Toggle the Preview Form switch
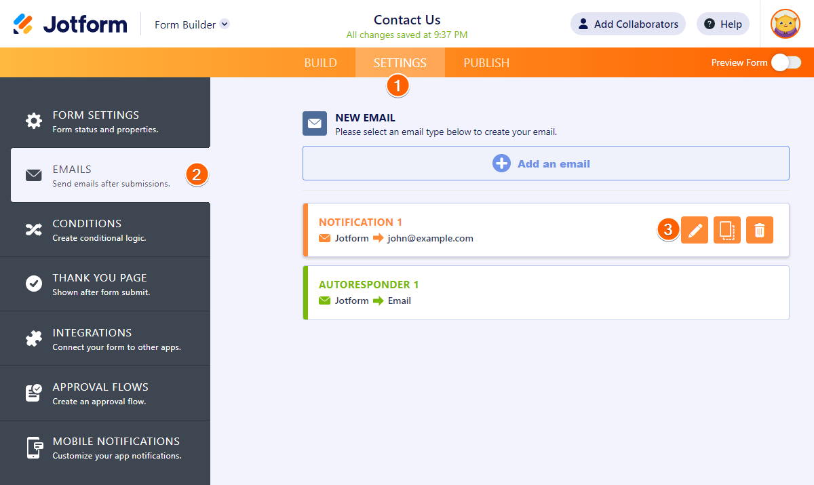The height and width of the screenshot is (485, 814). (786, 62)
